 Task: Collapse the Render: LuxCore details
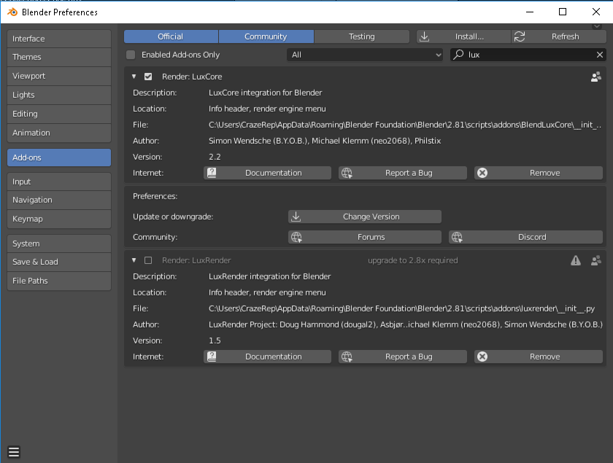pyautogui.click(x=134, y=77)
